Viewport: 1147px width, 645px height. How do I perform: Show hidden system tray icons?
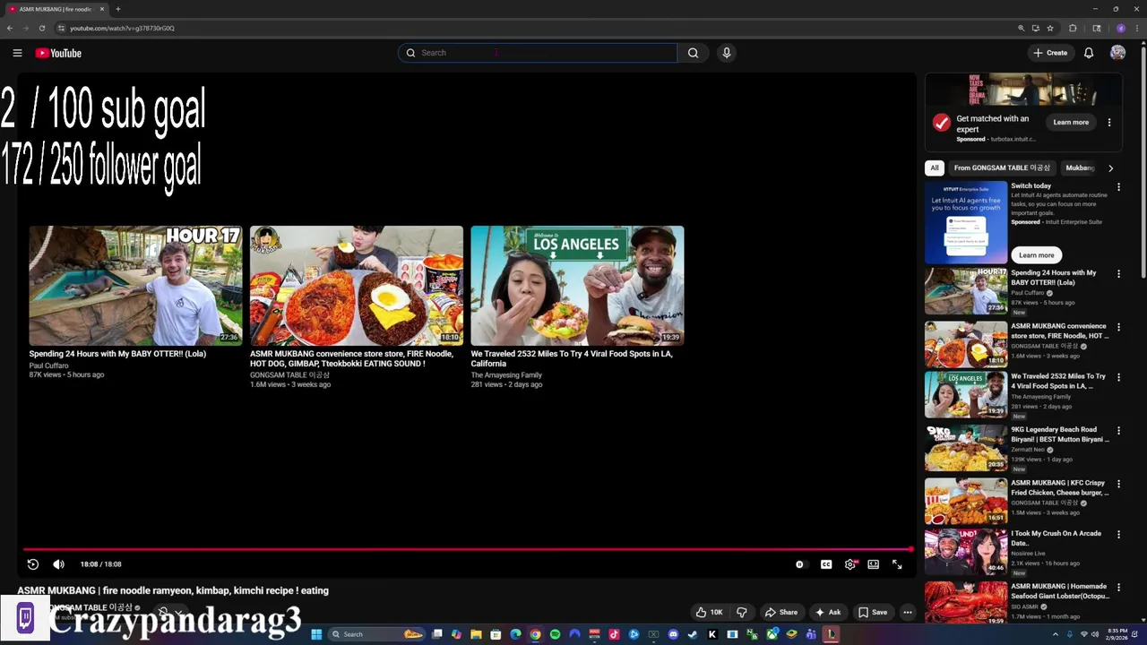[x=1056, y=634]
